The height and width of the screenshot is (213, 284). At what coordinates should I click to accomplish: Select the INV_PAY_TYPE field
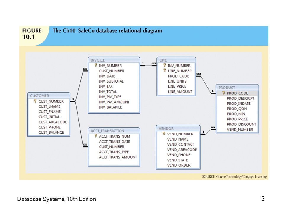pyautogui.click(x=110, y=97)
